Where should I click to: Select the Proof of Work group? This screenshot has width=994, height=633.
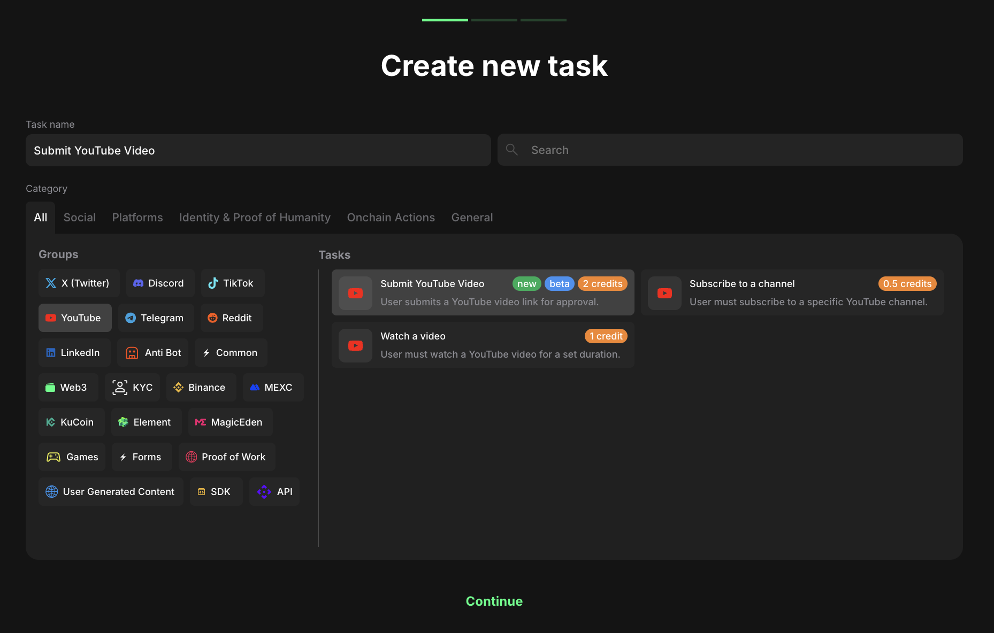click(227, 457)
